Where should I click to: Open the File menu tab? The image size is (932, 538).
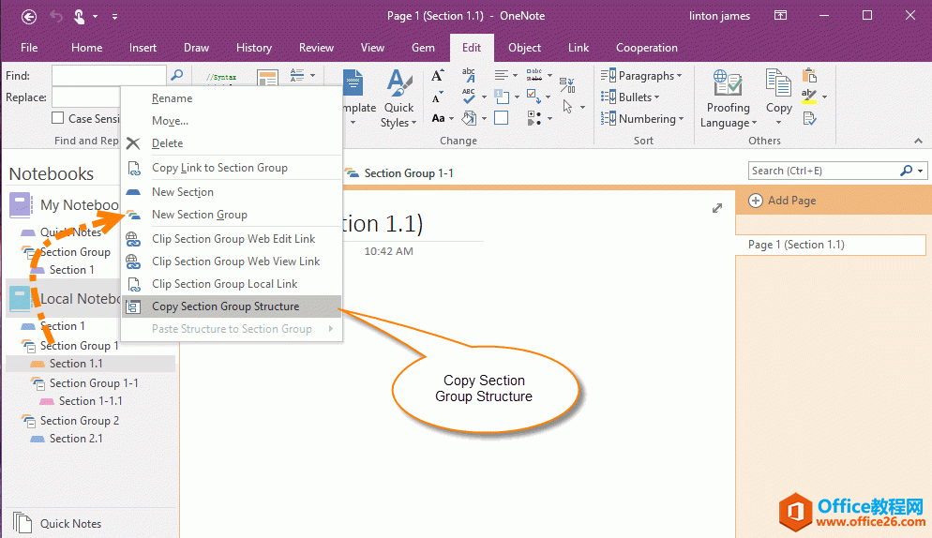point(29,48)
